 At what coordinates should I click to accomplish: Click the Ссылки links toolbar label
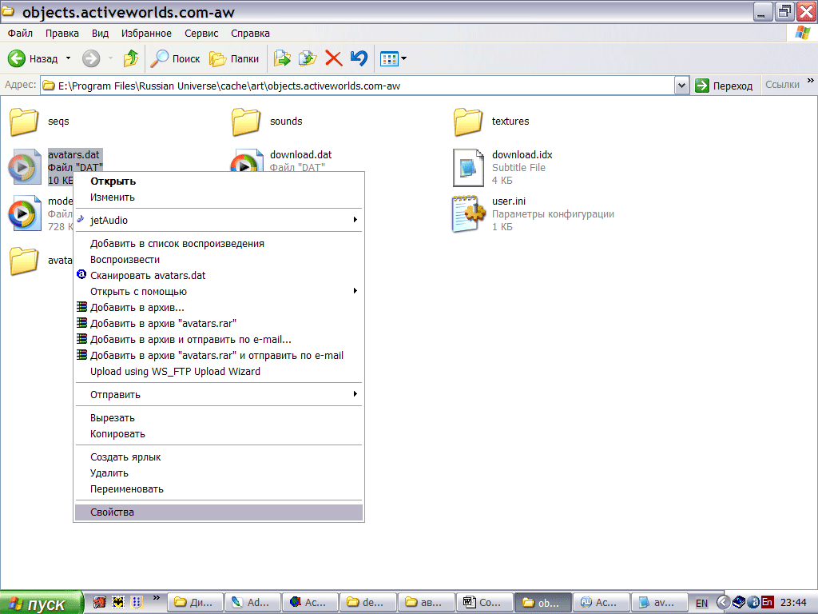pyautogui.click(x=782, y=85)
